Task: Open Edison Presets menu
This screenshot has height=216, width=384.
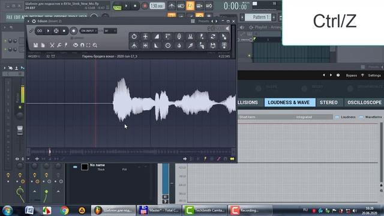Action: coord(203,22)
